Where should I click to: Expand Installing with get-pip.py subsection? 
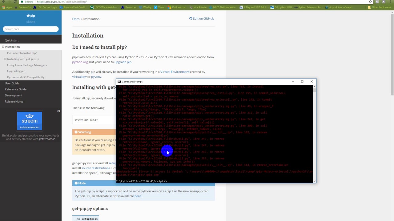[x=5, y=59]
